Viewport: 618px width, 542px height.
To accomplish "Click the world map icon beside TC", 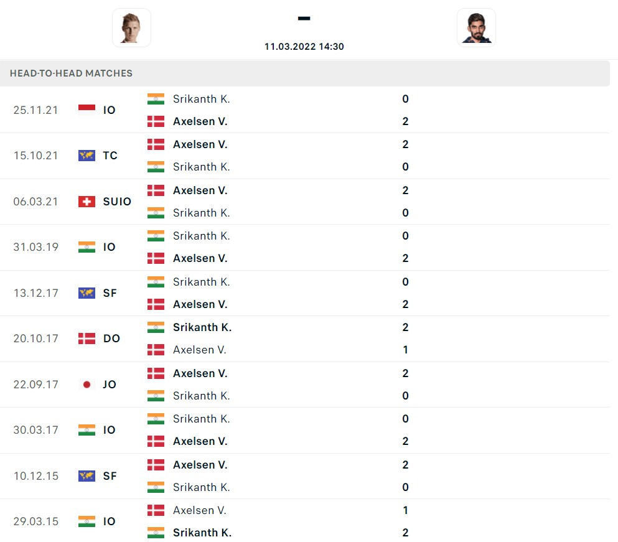I will (x=87, y=156).
